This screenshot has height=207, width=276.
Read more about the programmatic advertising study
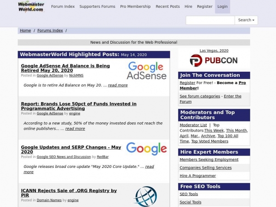coord(75,129)
